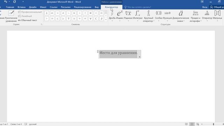Insert the tilde symbol
Viewport: 224px width, 126px height.
point(69,13)
